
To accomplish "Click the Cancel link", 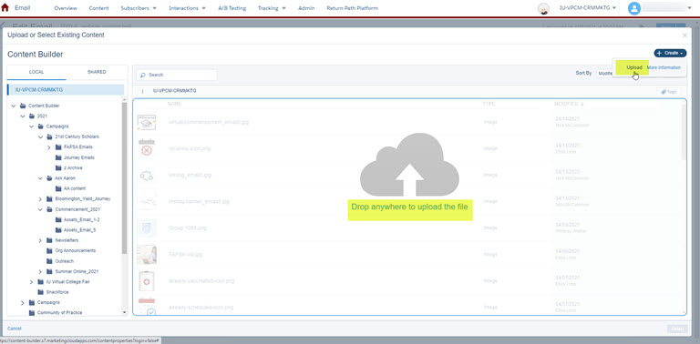I will (15, 329).
